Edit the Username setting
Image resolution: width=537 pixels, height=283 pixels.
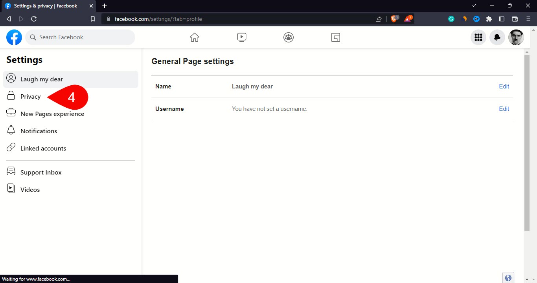(x=504, y=109)
